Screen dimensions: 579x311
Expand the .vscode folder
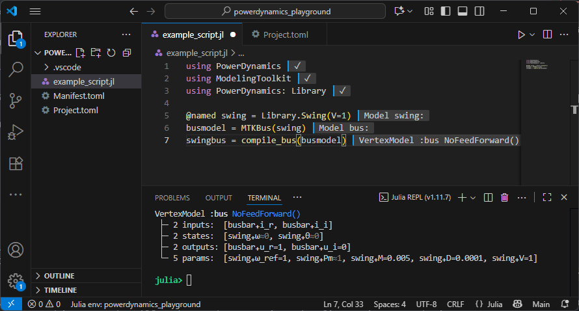[67, 67]
